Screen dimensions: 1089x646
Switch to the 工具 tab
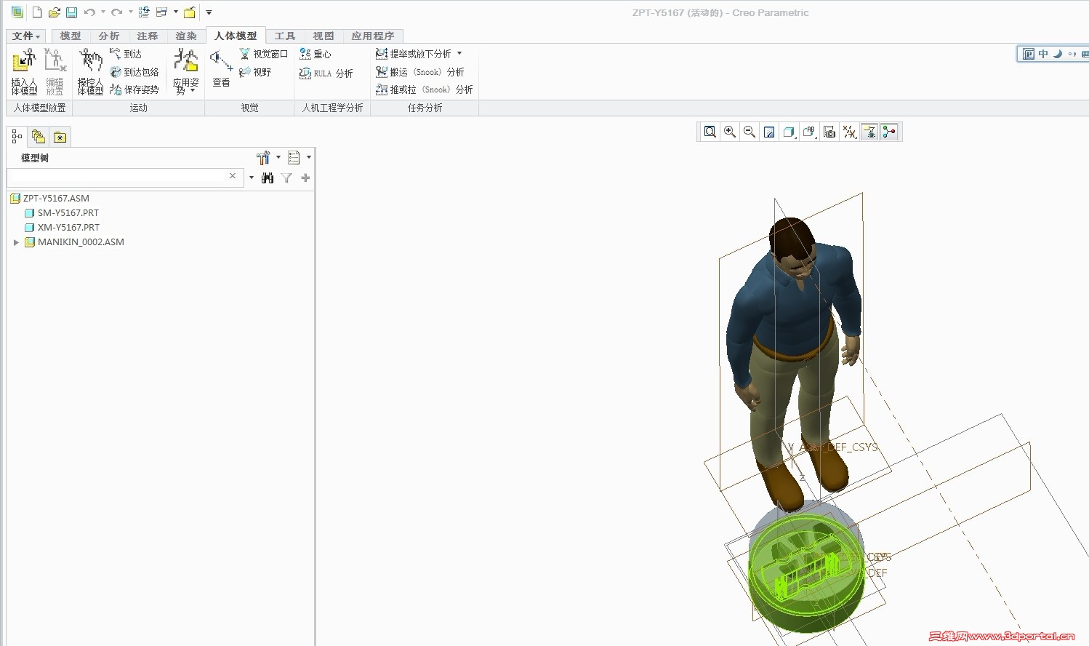click(285, 36)
